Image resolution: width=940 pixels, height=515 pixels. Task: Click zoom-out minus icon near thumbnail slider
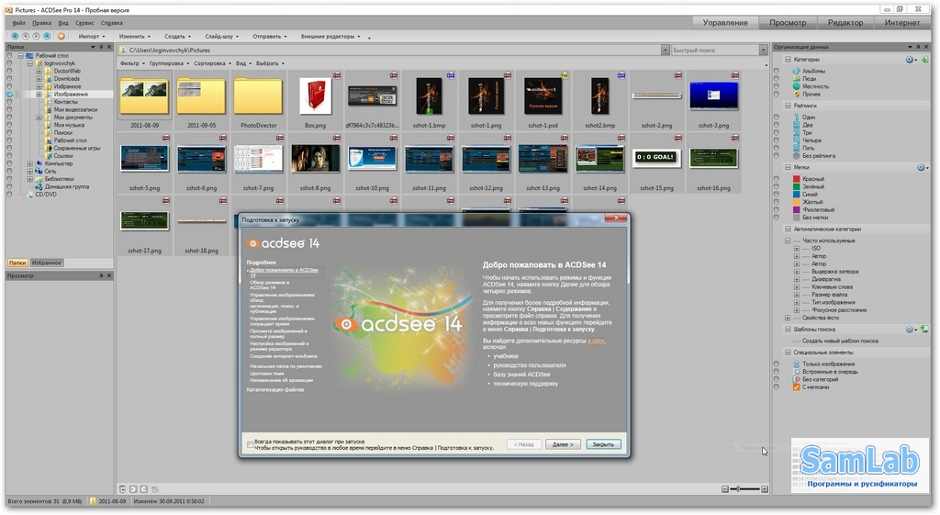click(724, 489)
